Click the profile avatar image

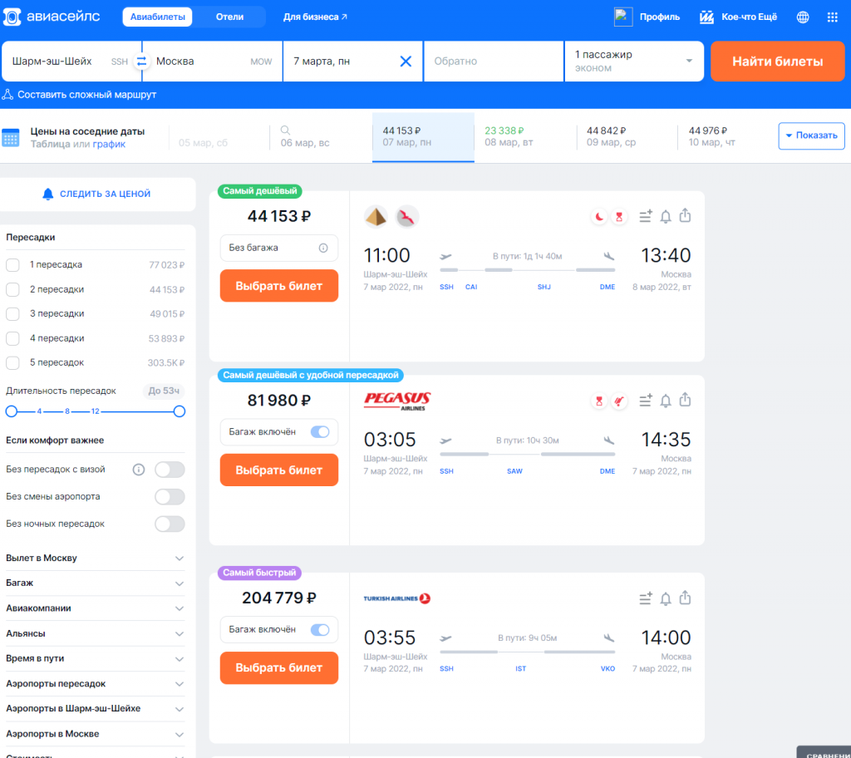click(x=623, y=17)
